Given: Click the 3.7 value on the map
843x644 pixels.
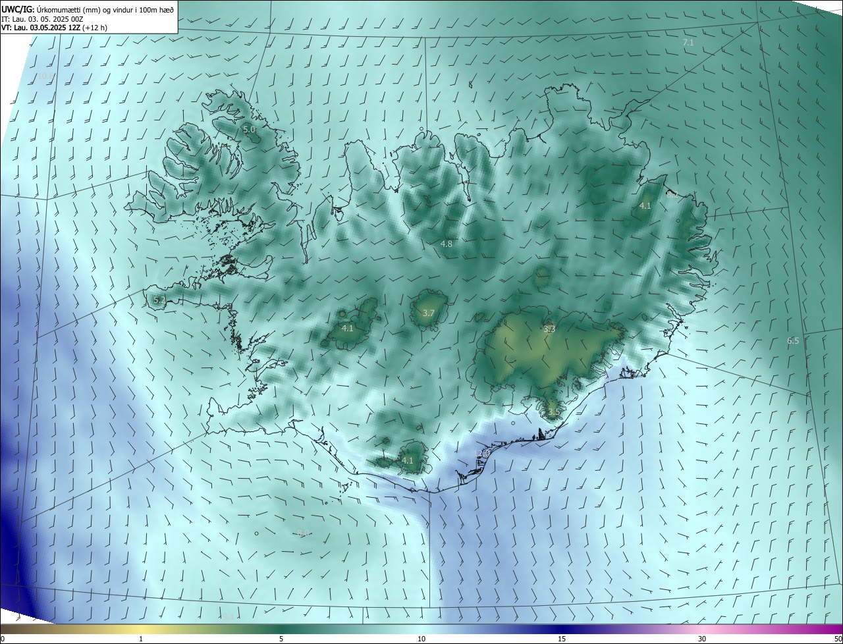Looking at the screenshot, I should pyautogui.click(x=428, y=313).
